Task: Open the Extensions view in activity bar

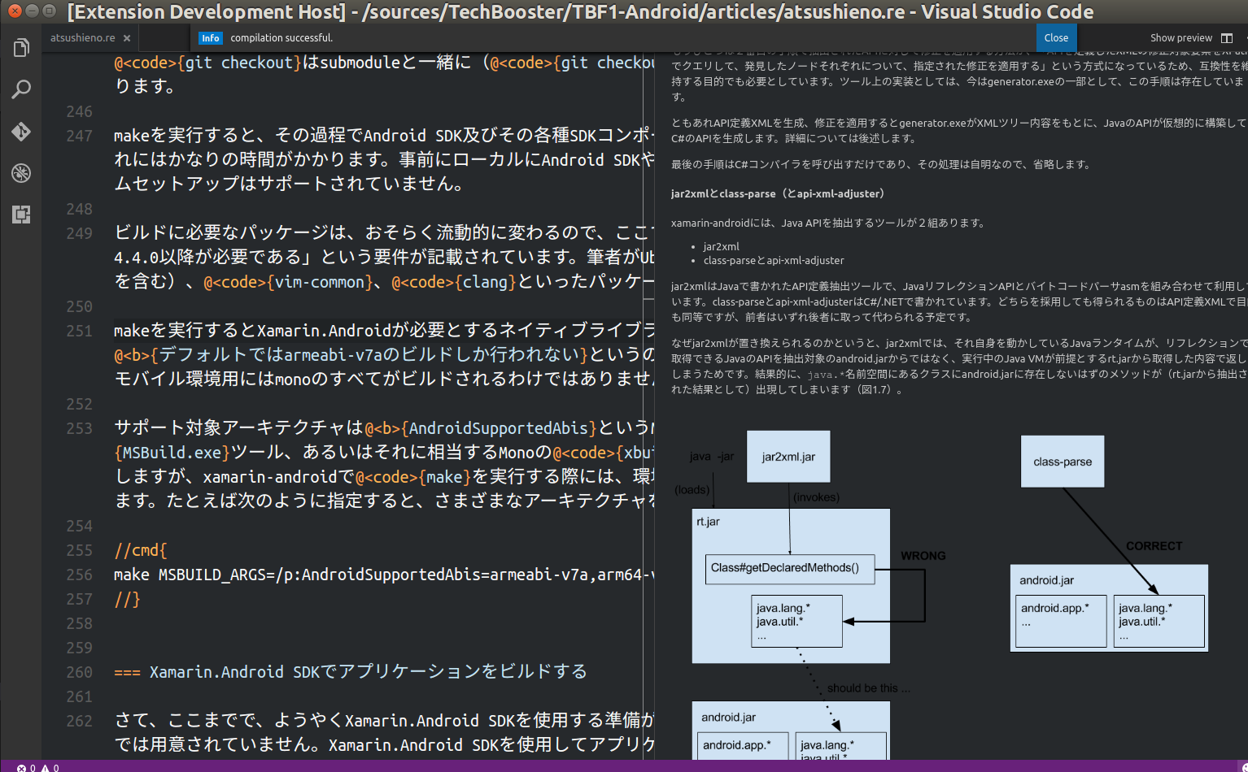Action: (x=21, y=215)
